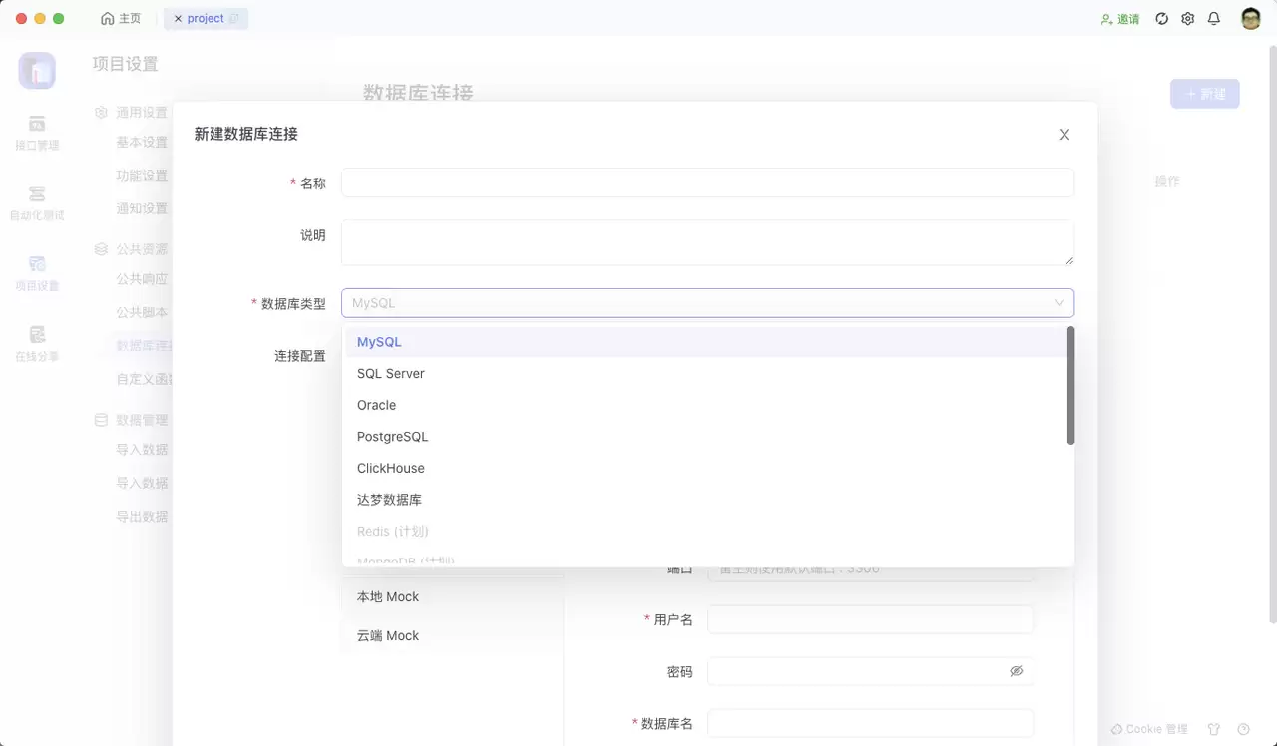Open Cookie 管理 at bottom right
Image resolution: width=1277 pixels, height=746 pixels.
(1149, 729)
